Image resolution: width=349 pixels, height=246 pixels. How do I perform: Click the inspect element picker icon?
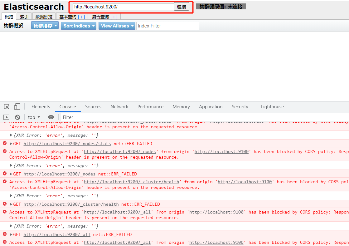tap(7, 107)
